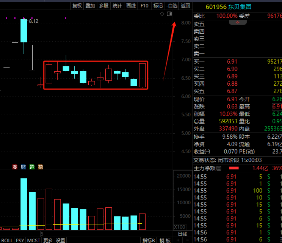Select the MCST indicator tab
Image resolution: width=282 pixels, height=243 pixels.
coord(34,241)
